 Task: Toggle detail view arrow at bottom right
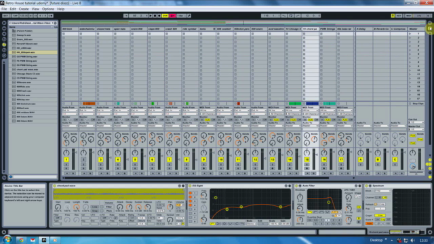coord(430,232)
